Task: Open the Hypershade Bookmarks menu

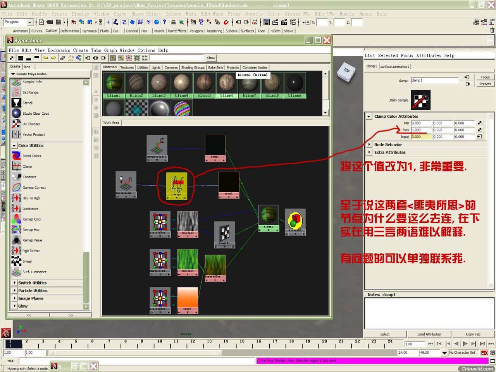Action: [59, 50]
